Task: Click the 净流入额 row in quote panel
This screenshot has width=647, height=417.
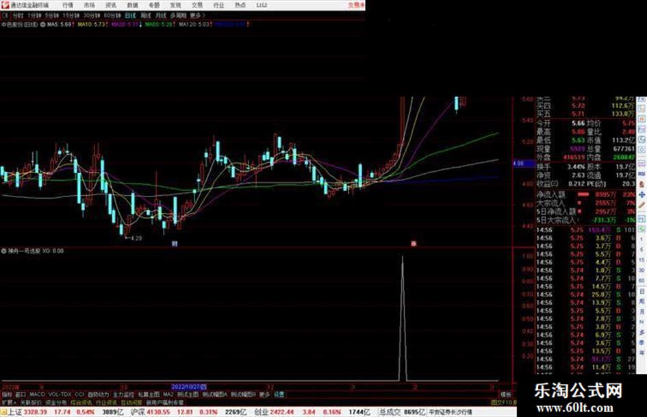Action: [x=586, y=194]
